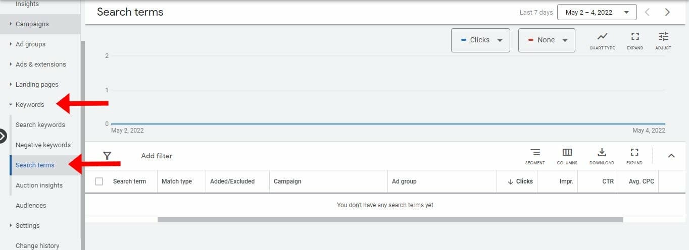Collapse the Keywords section in the sidebar
Viewport: 689px width, 250px height.
[29, 105]
